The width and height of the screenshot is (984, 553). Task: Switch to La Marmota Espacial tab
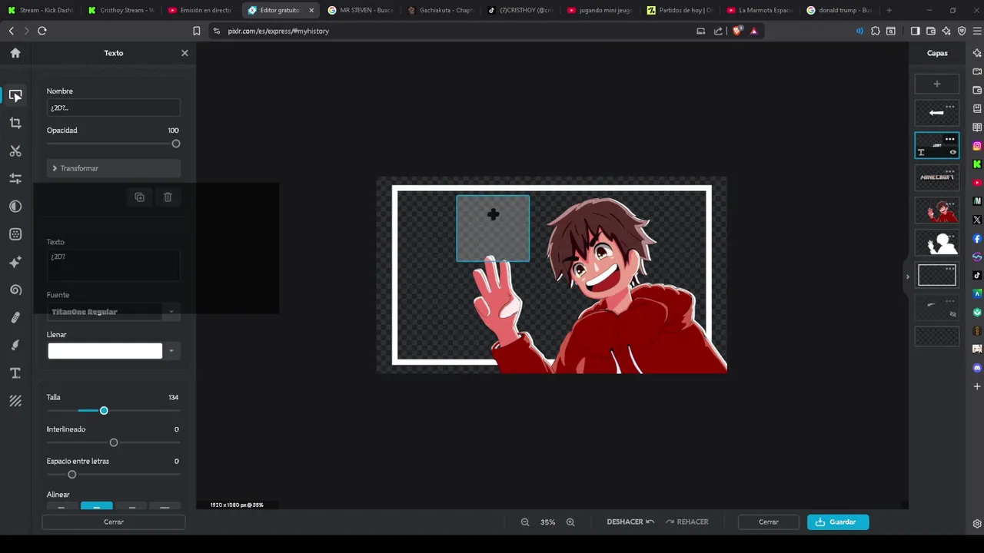click(761, 10)
